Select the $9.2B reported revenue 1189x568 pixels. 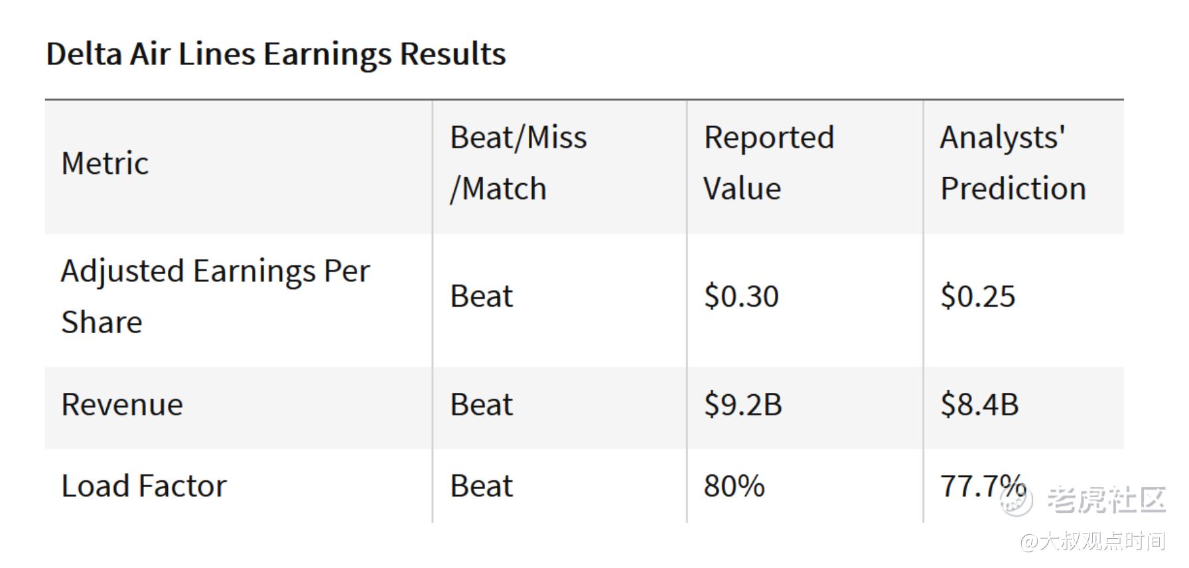[x=742, y=405]
